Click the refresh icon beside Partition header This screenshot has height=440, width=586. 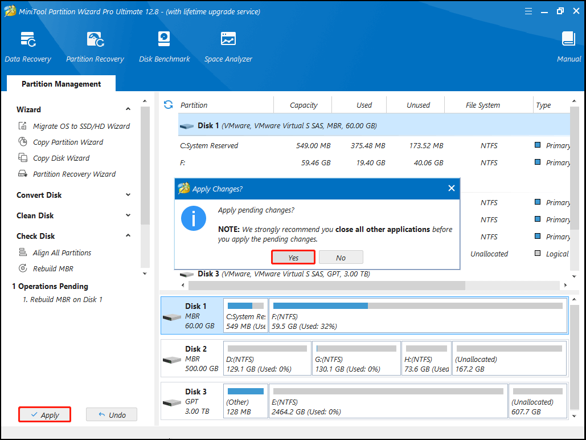(x=168, y=105)
